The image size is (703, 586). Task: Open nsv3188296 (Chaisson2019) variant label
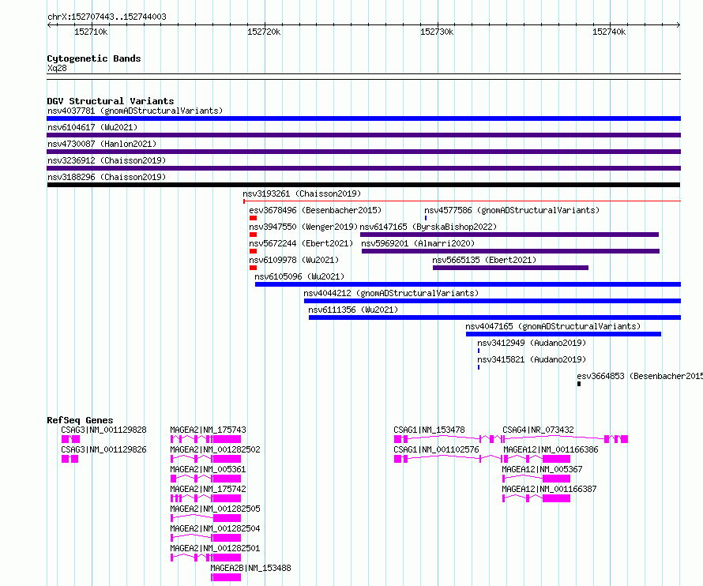tap(107, 177)
